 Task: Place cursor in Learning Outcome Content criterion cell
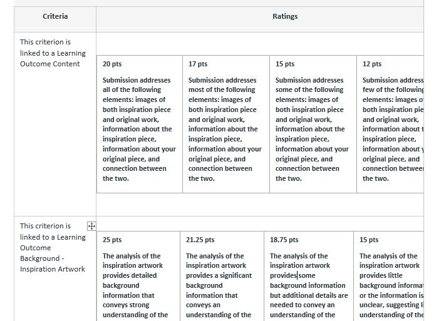53,53
